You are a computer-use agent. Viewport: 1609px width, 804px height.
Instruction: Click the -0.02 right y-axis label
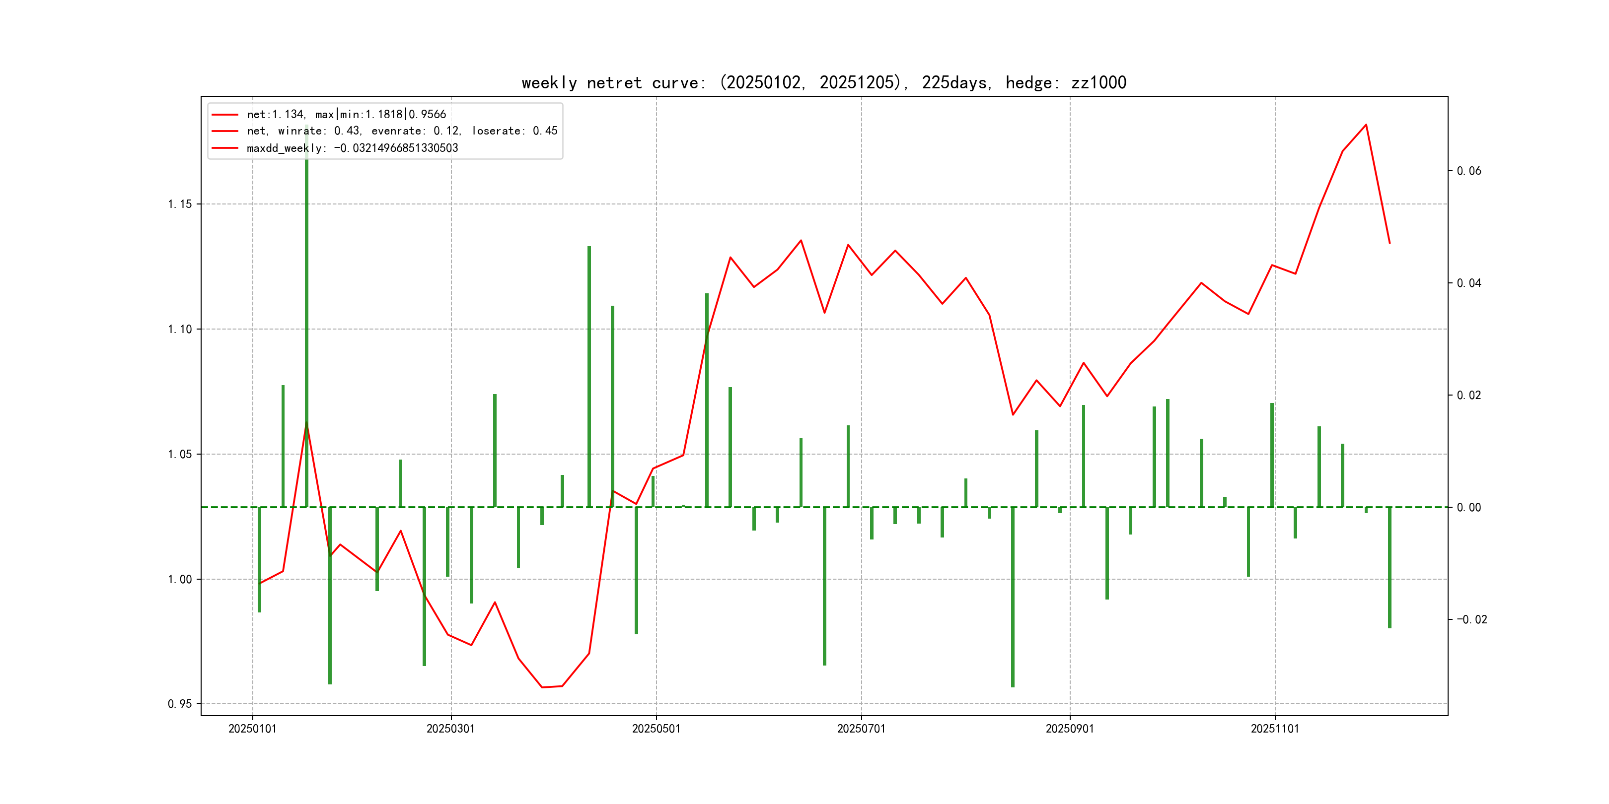tap(1471, 619)
